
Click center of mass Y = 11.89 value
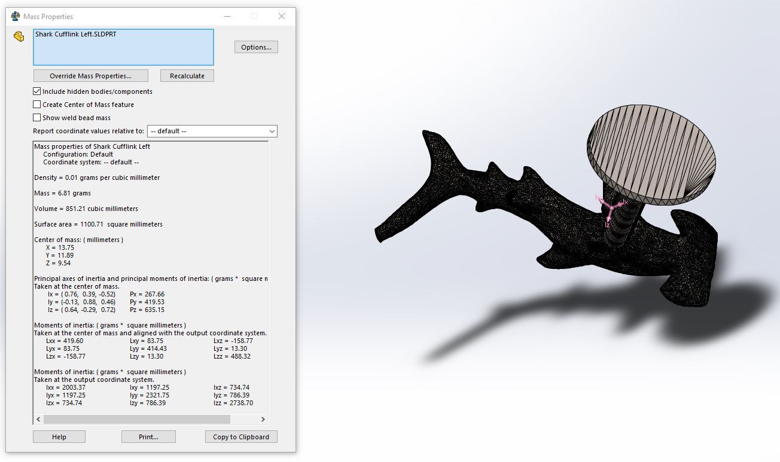[60, 255]
